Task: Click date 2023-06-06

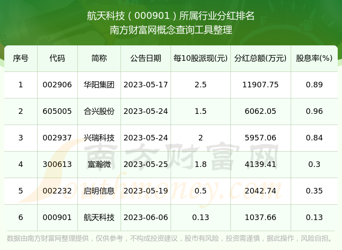Action: [x=146, y=217]
